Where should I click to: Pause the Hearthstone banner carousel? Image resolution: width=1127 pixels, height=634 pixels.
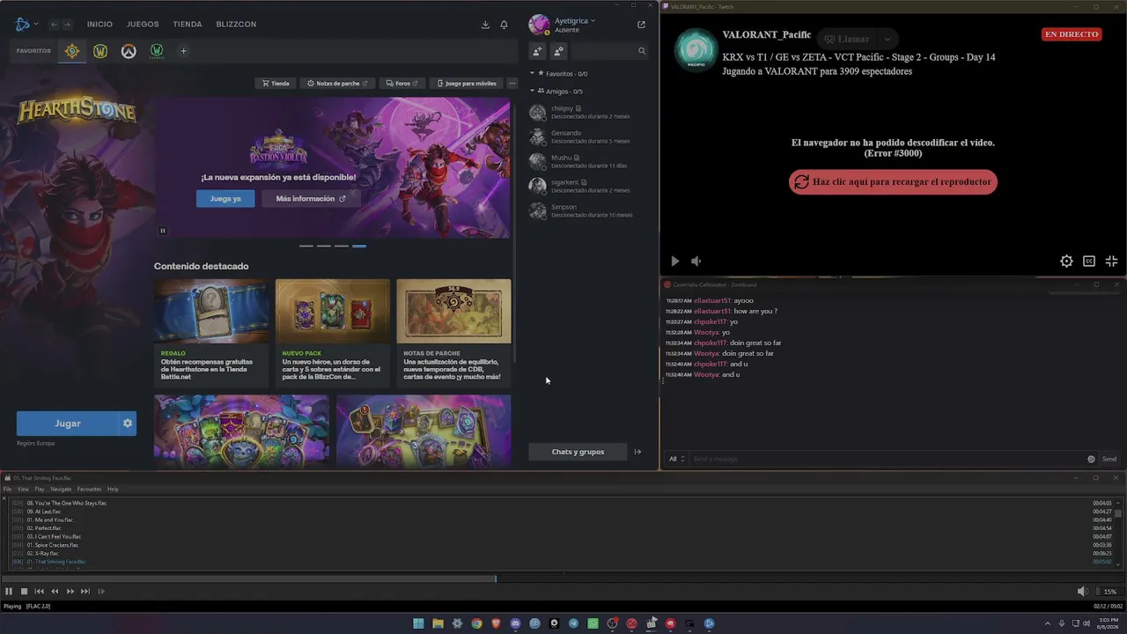(x=163, y=231)
